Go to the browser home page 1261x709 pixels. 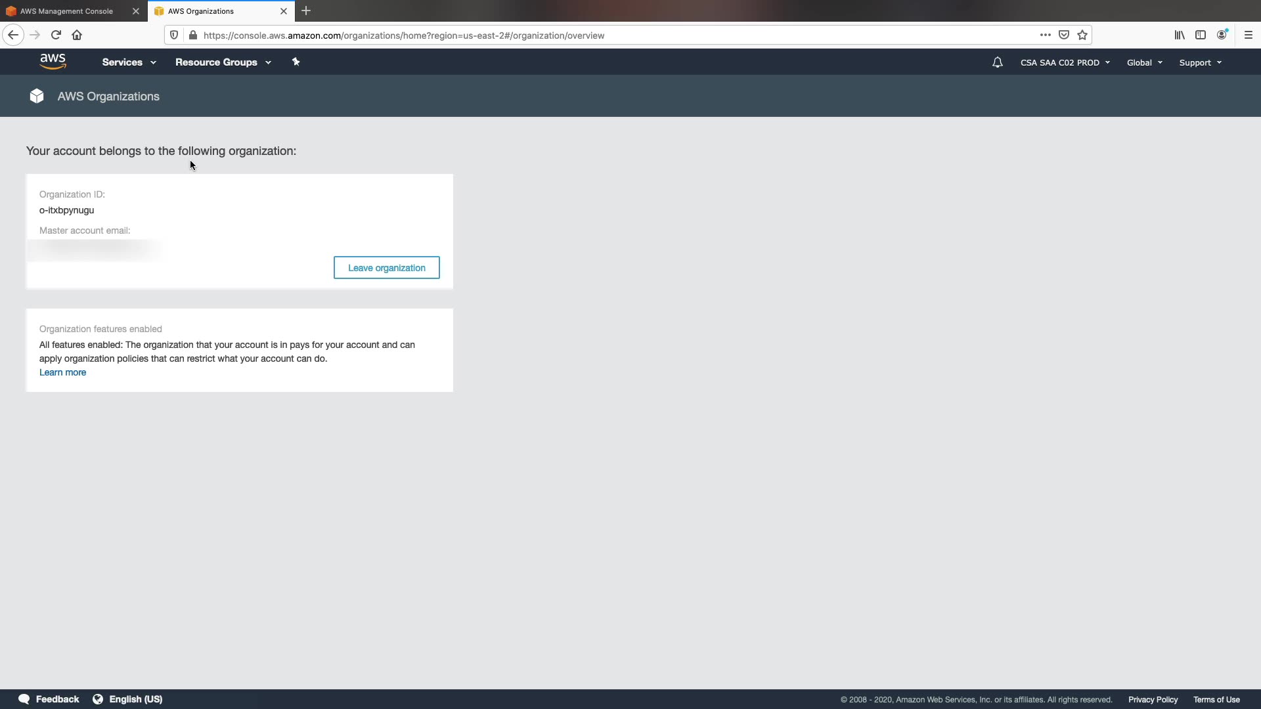[x=77, y=35]
